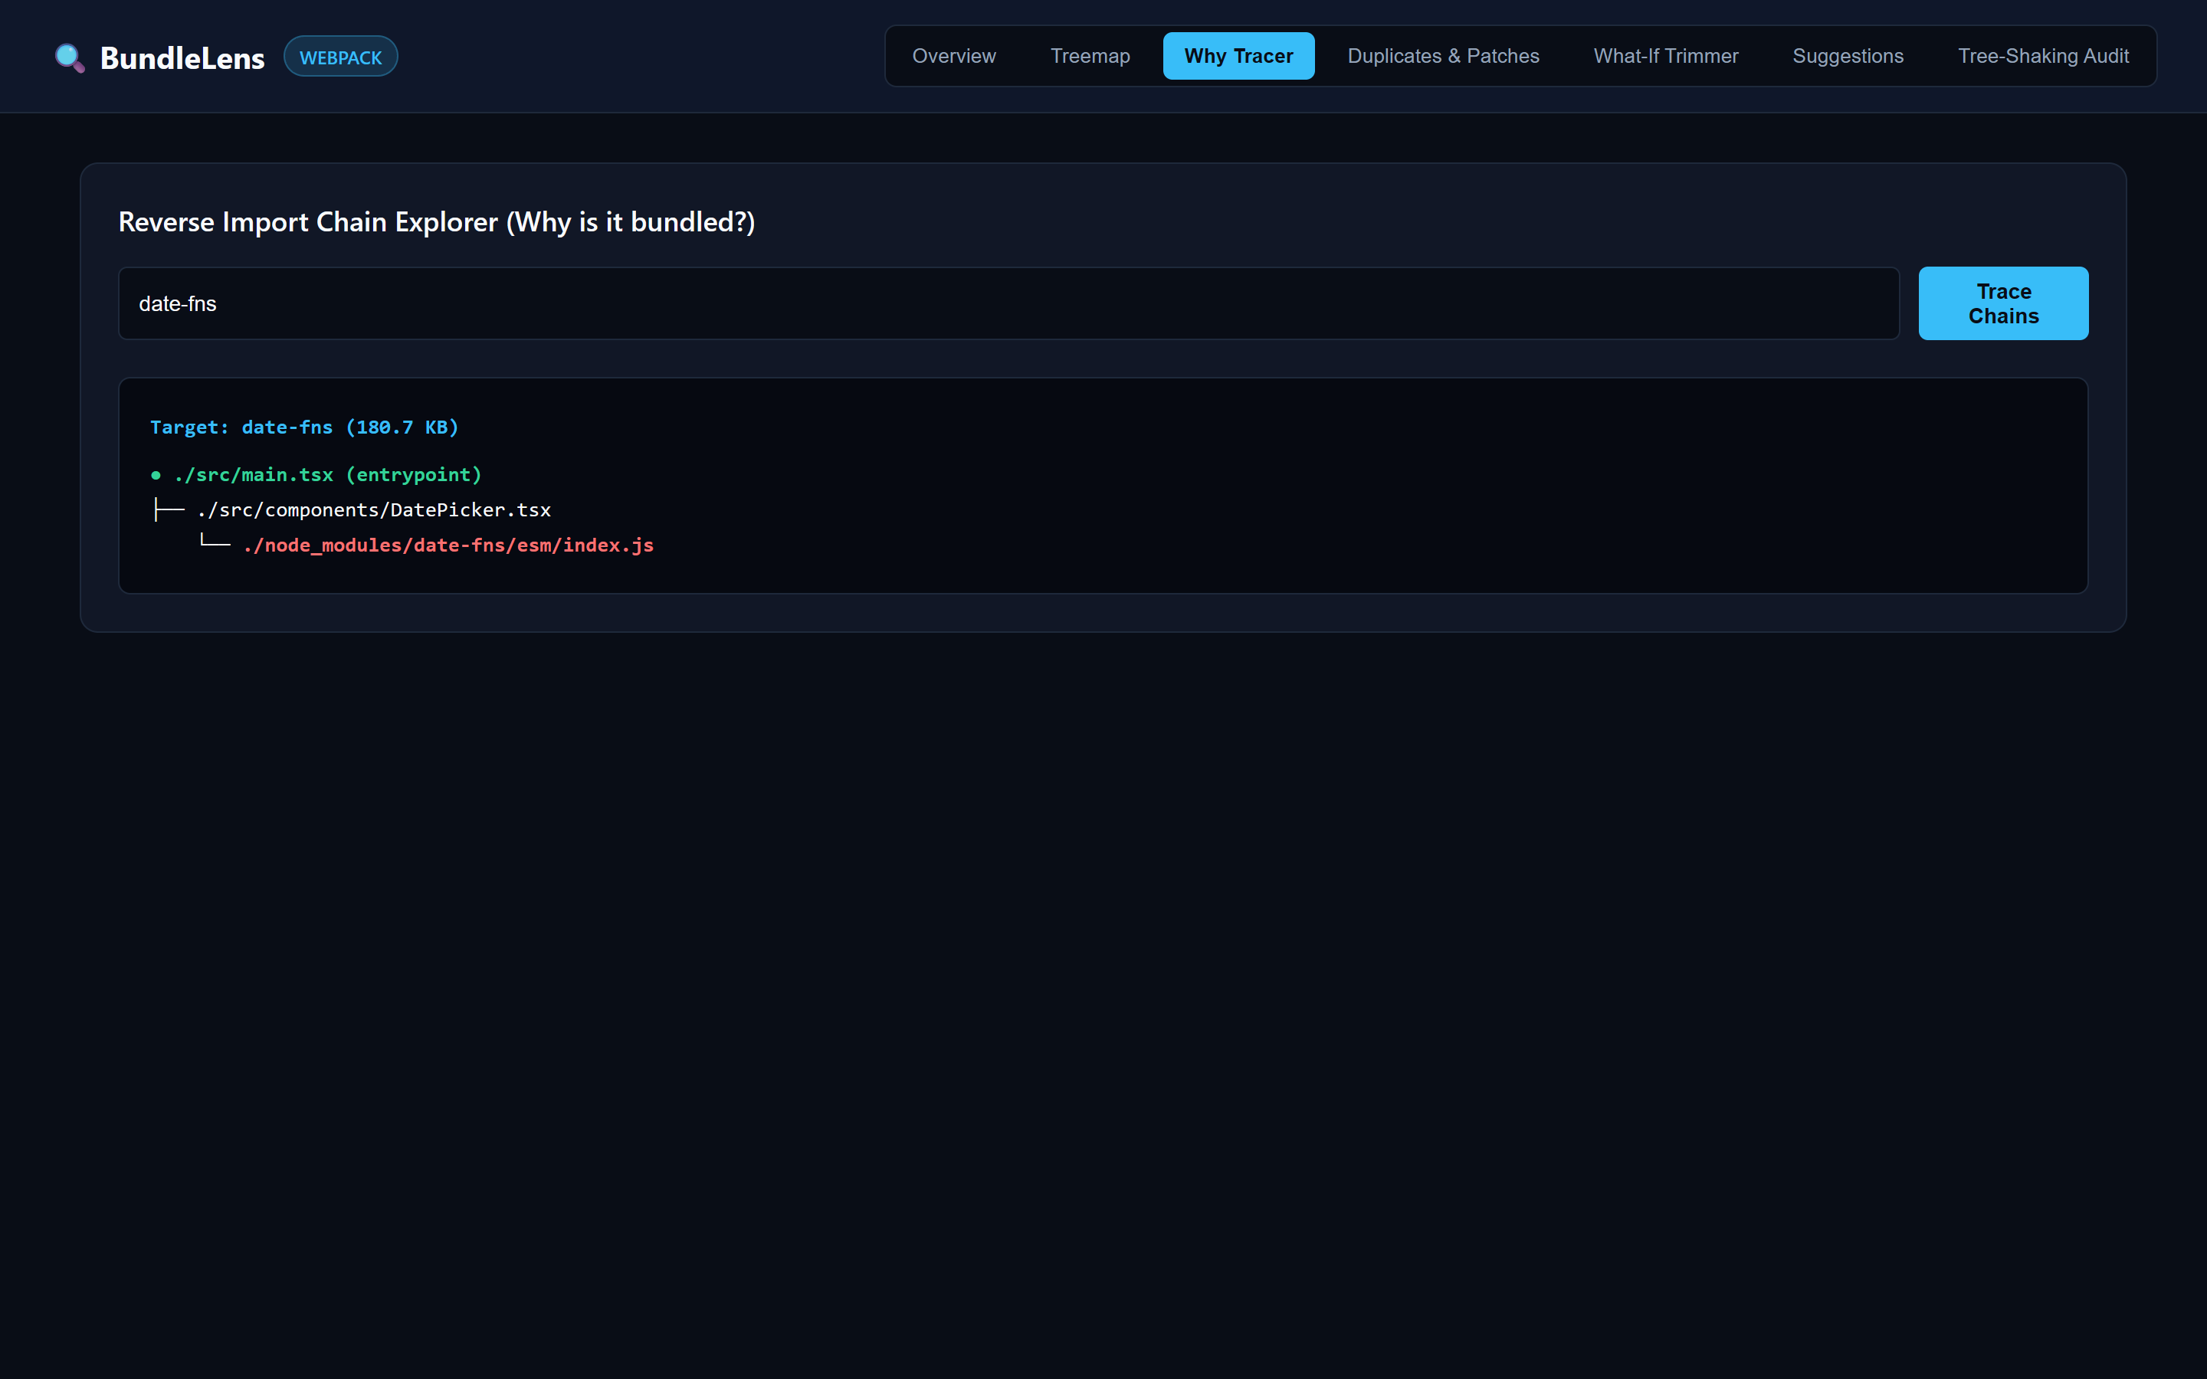Switch to Tree-Shaking Audit tab

point(2043,56)
